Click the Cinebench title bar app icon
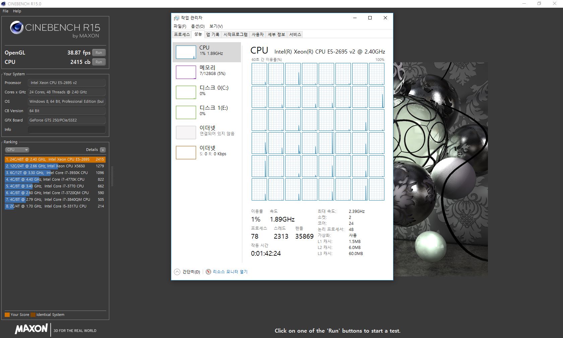The width and height of the screenshot is (563, 338). [x=4, y=4]
